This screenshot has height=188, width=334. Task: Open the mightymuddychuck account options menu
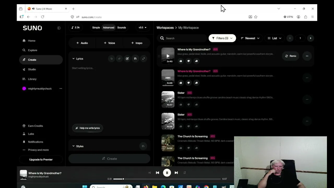(61, 89)
